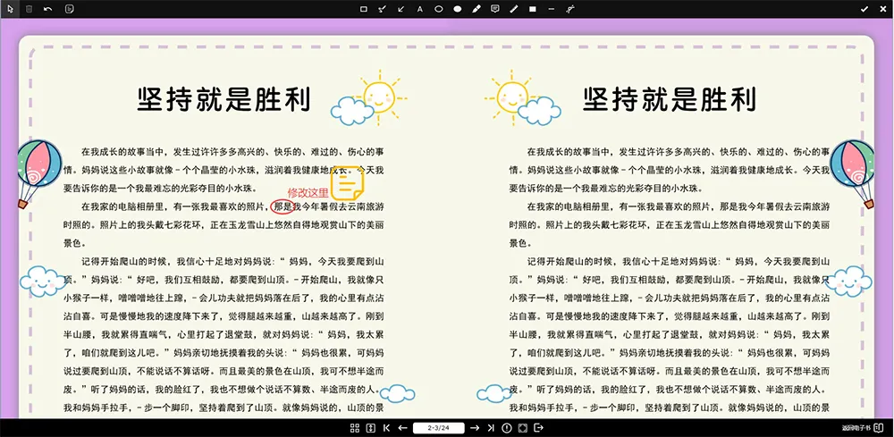The height and width of the screenshot is (437, 894).
Task: Open the page thumbnails grid view
Action: point(354,428)
